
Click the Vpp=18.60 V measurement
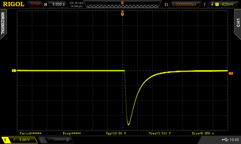coord(116,133)
